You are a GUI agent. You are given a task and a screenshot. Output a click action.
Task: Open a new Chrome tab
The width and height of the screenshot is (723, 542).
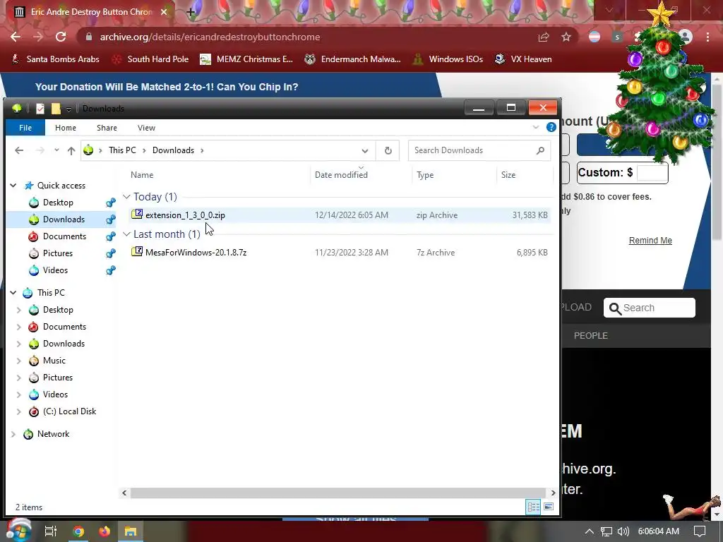pos(191,12)
